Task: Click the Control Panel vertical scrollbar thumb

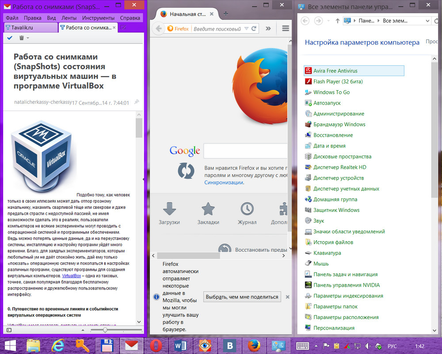Action: point(434,130)
